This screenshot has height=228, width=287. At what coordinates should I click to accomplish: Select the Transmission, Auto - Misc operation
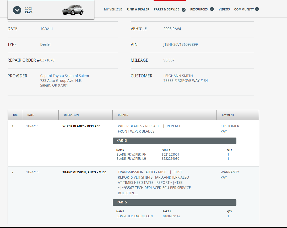click(x=84, y=172)
